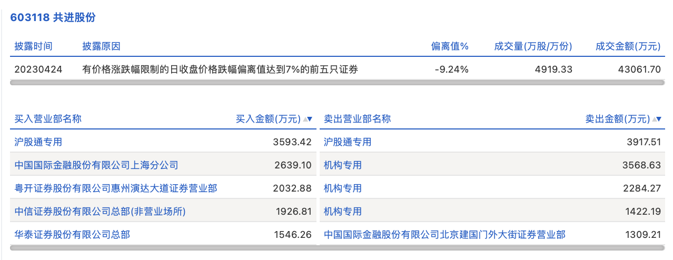Viewport: 673px width, 260px height.
Task: Open 中国国际金融股份有限公司上海分公司 buyer link
Action: coord(96,165)
